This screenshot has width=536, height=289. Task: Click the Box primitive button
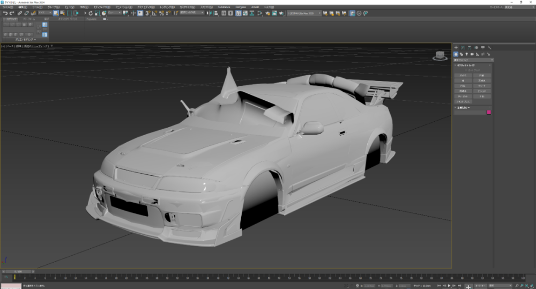(463, 75)
